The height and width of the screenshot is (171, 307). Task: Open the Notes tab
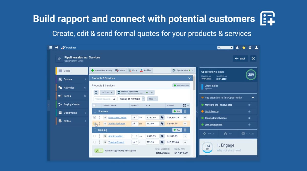(x=72, y=121)
